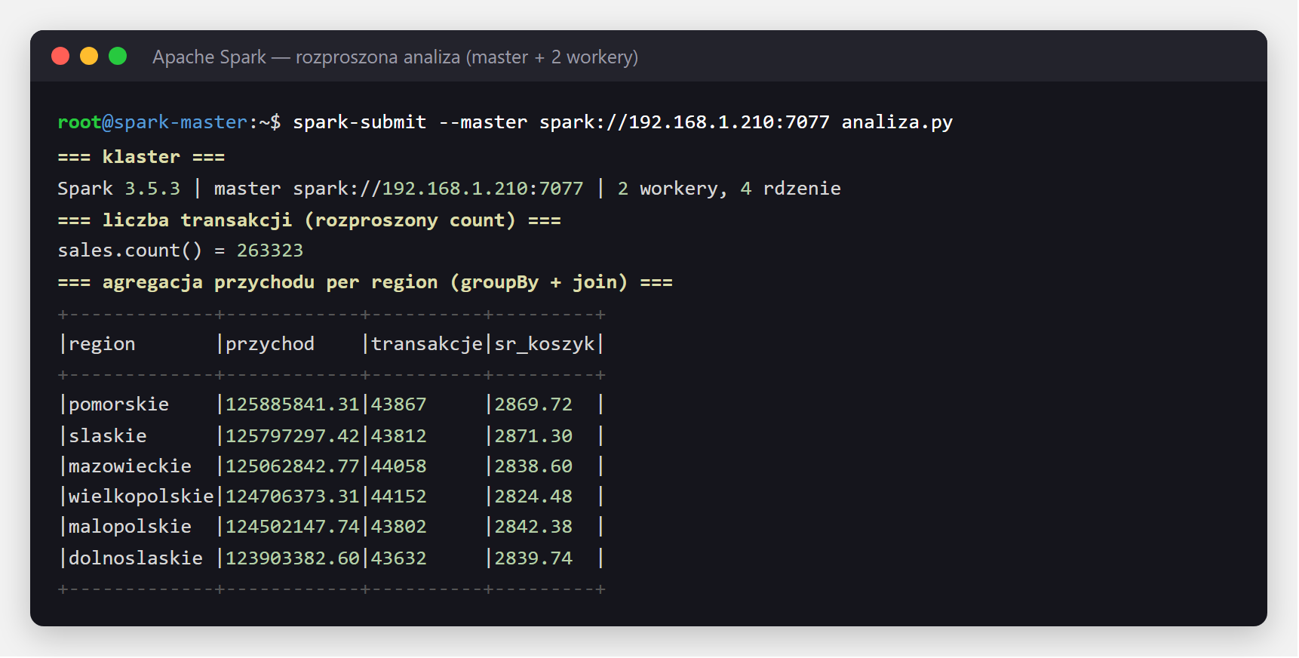Click the 'transakcje' column header
Image resolution: width=1299 pixels, height=658 pixels.
point(427,344)
